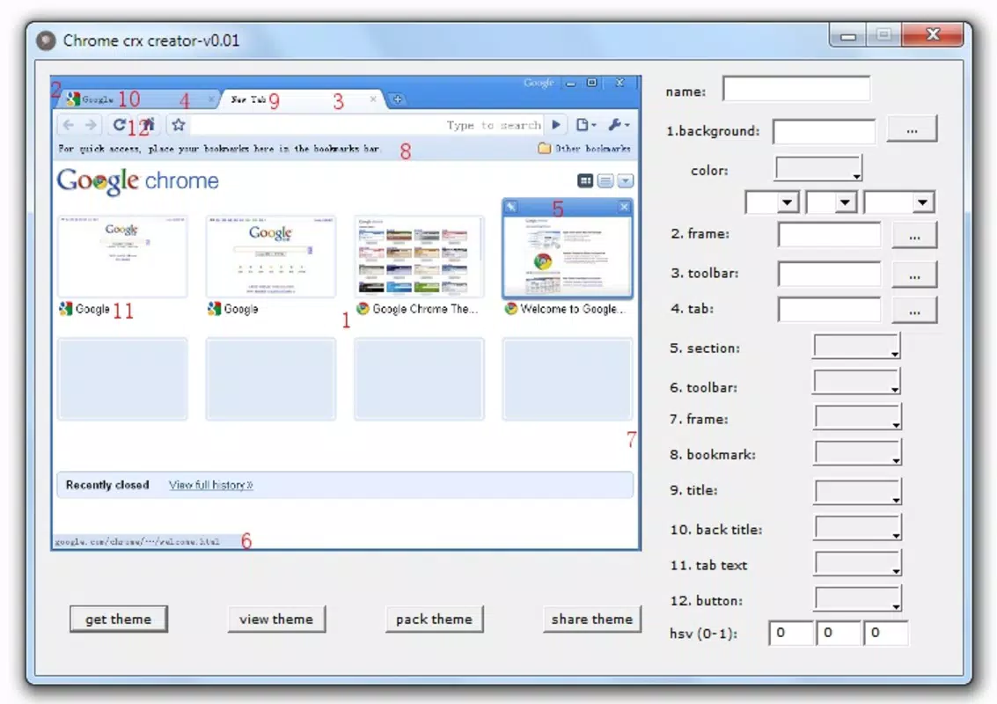The image size is (997, 704).
Task: Click the bookmark star icon in the preview
Action: 179,125
